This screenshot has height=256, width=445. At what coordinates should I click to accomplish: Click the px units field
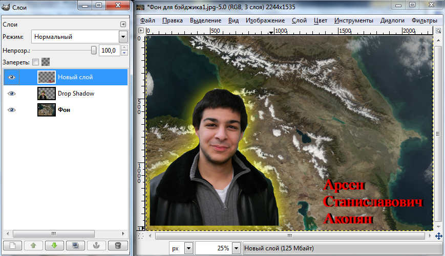pyautogui.click(x=177, y=248)
